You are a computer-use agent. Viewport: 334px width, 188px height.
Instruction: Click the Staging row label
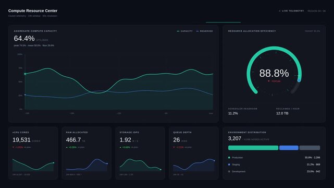point(236,164)
